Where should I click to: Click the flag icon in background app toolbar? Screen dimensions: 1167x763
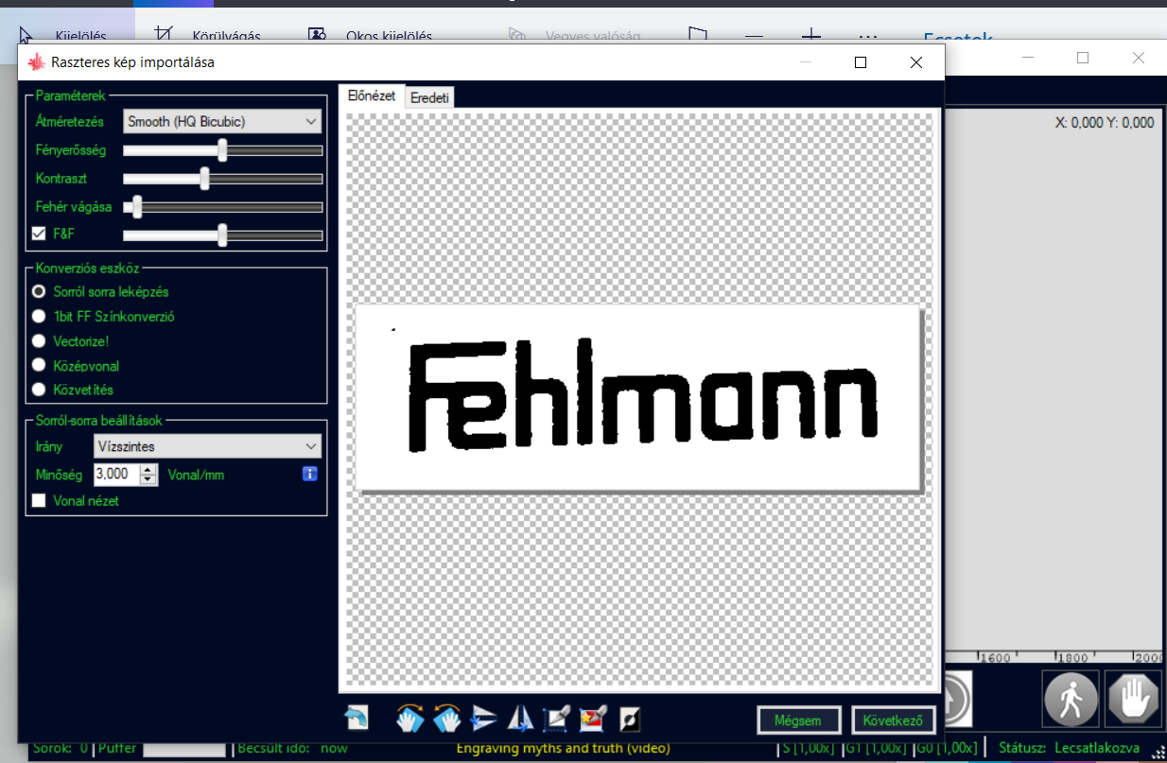[698, 36]
